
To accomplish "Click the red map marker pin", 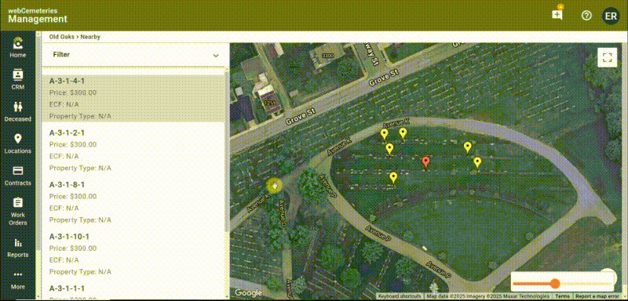I will (425, 163).
